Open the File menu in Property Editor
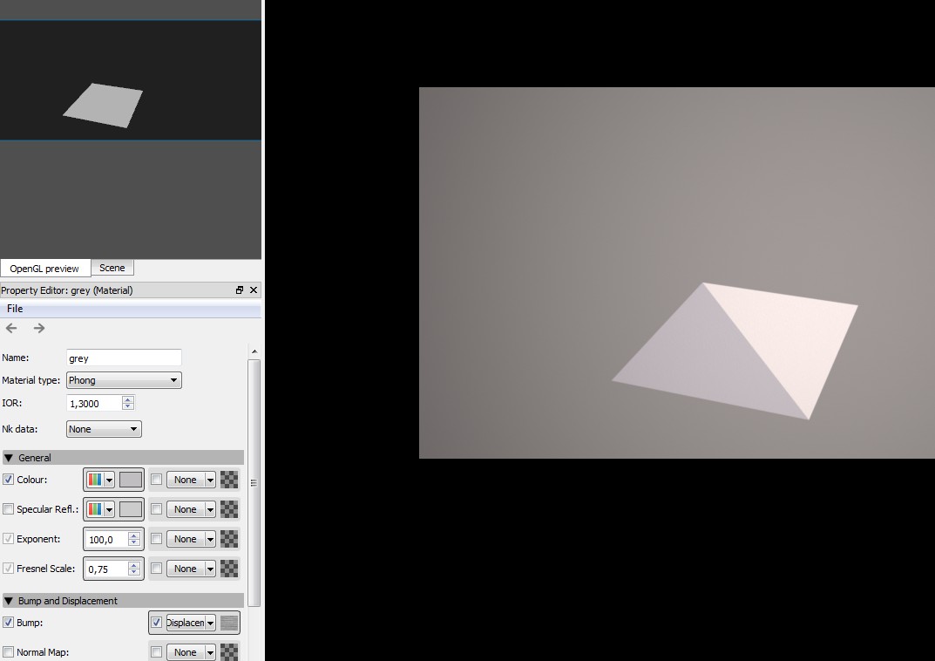Image resolution: width=935 pixels, height=661 pixels. click(15, 309)
